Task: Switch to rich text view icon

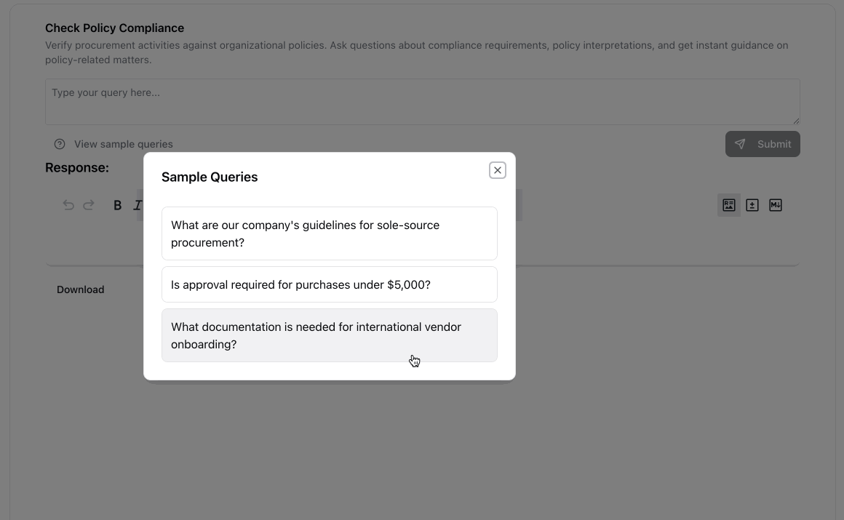Action: click(729, 205)
